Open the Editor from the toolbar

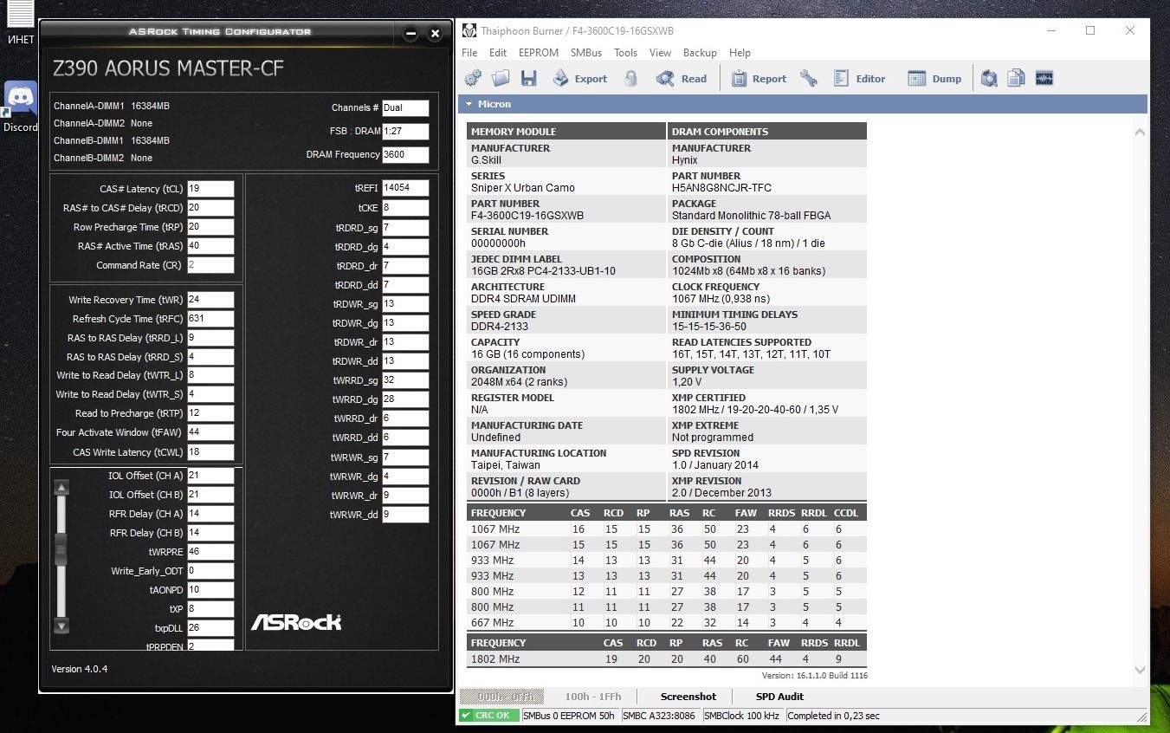point(859,79)
